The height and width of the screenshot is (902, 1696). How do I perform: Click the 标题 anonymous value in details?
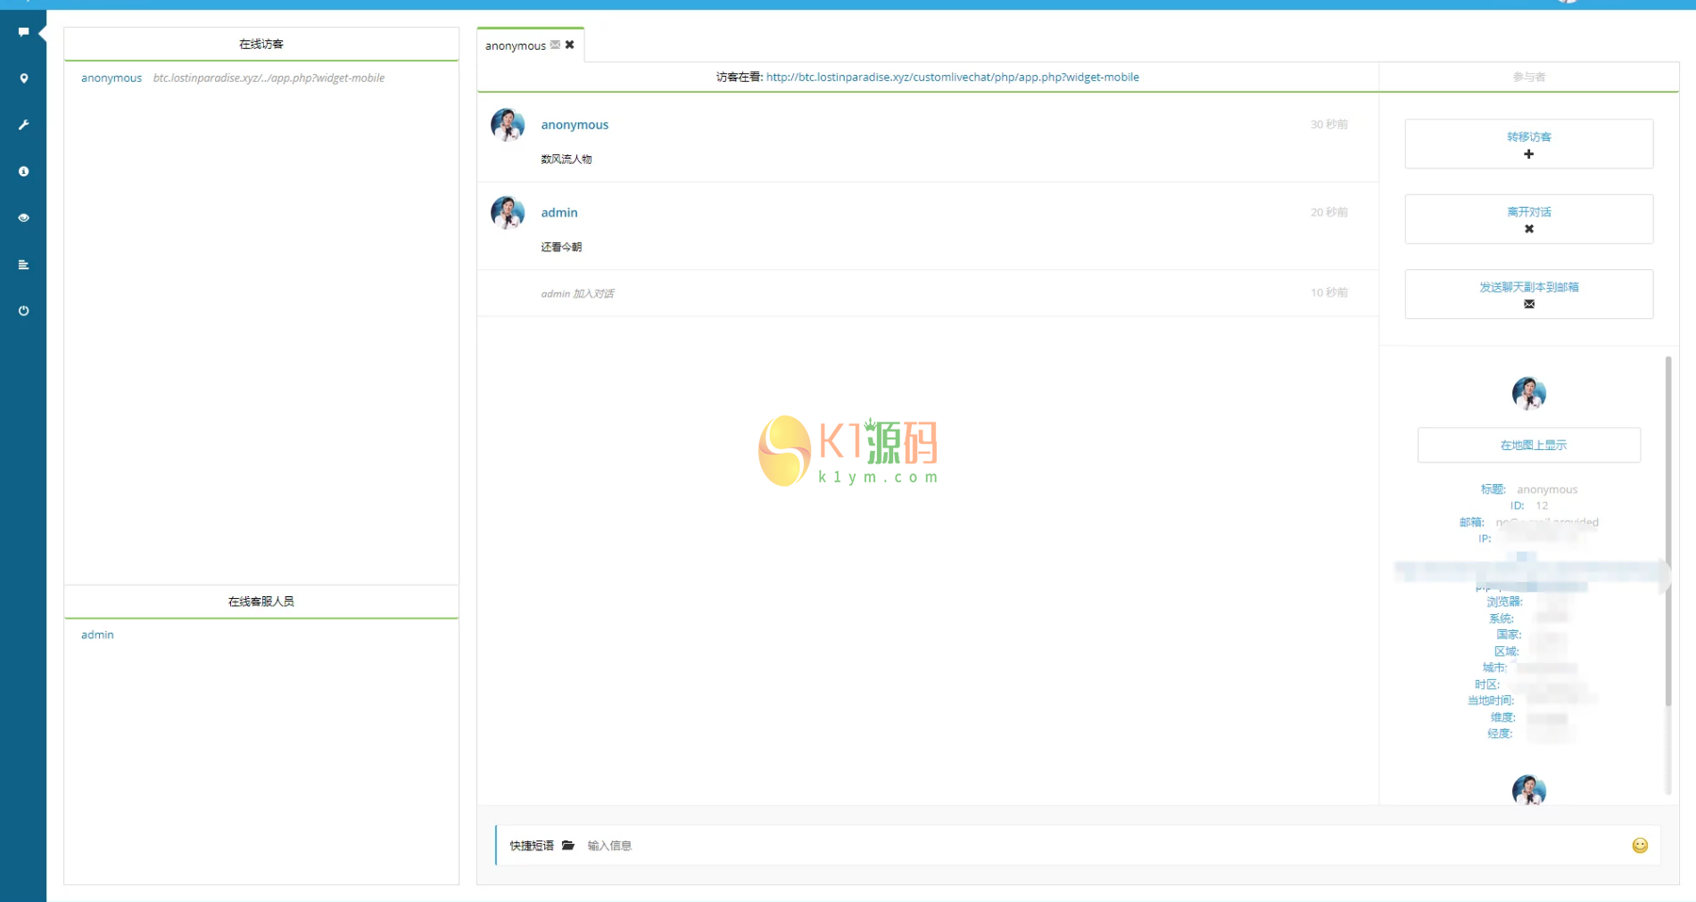pyautogui.click(x=1547, y=489)
